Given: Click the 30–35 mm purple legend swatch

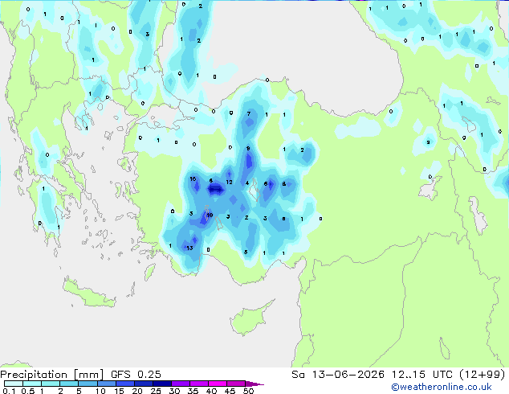Looking at the screenshot, I should pyautogui.click(x=181, y=384).
